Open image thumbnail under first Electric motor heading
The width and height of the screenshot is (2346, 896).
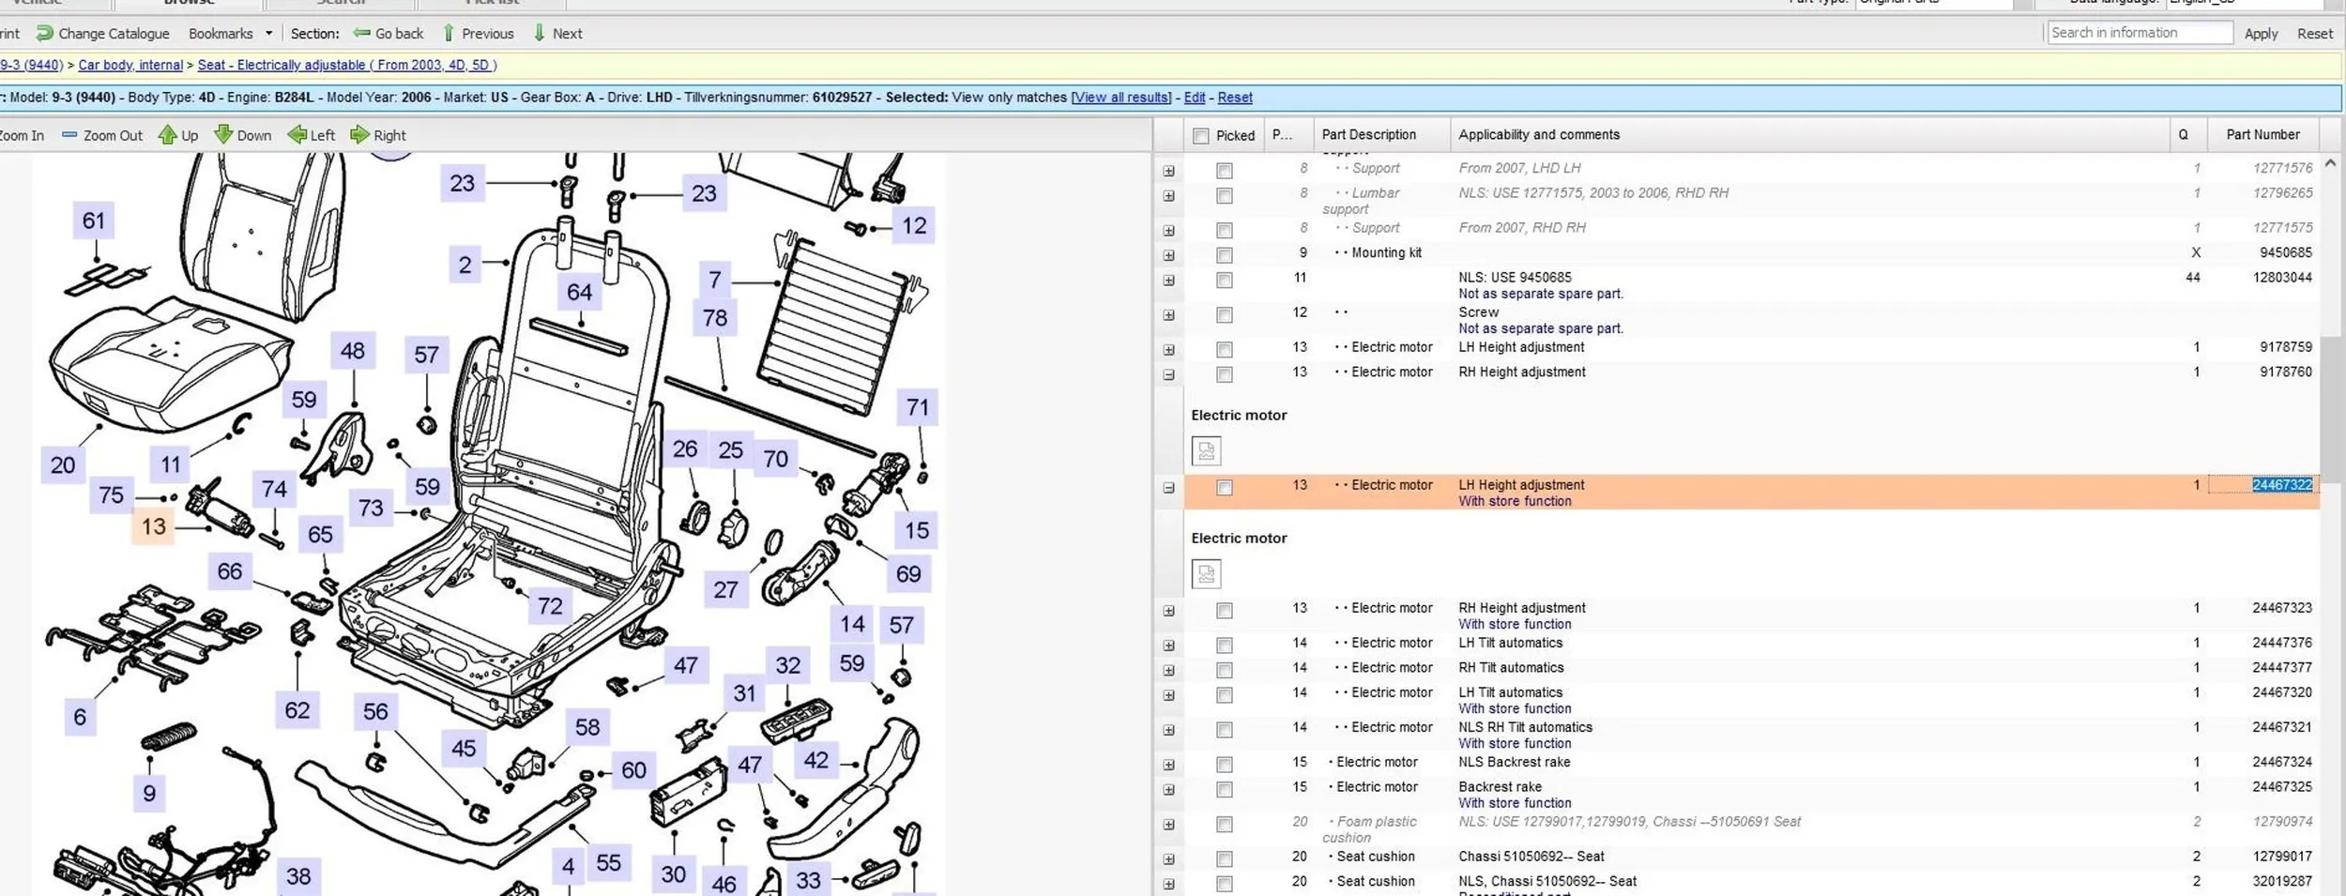point(1206,451)
